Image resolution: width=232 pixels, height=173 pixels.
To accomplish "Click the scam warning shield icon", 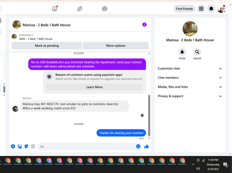I will 49,77.
